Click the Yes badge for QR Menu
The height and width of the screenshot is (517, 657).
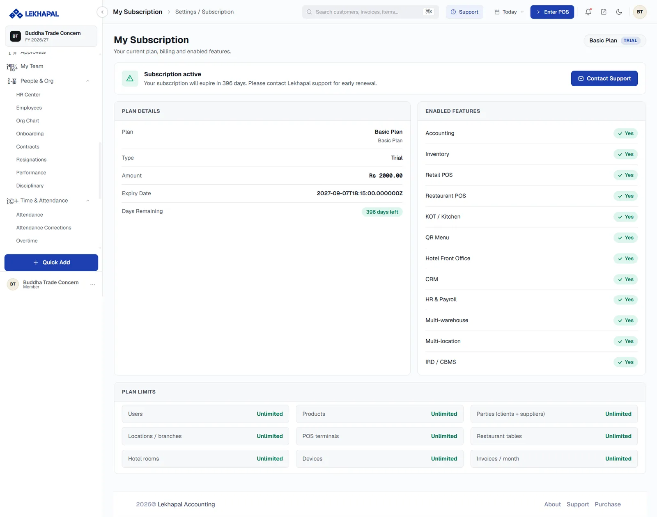click(x=625, y=238)
